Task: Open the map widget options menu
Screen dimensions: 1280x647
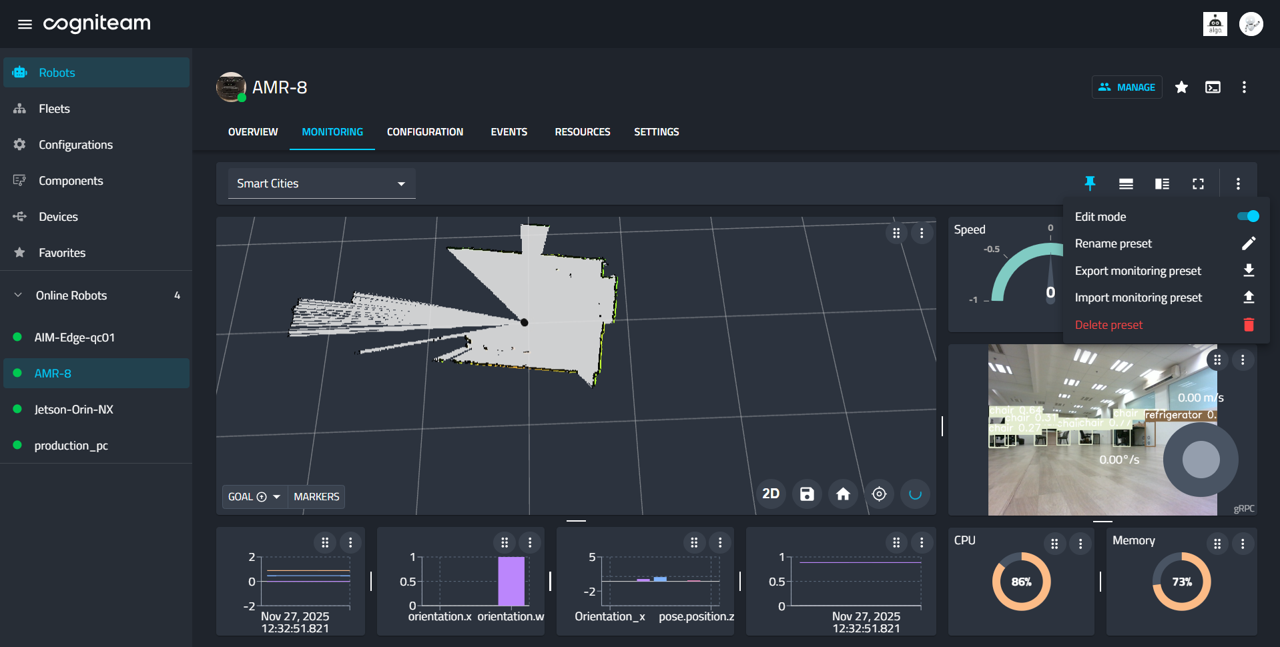Action: (x=922, y=233)
